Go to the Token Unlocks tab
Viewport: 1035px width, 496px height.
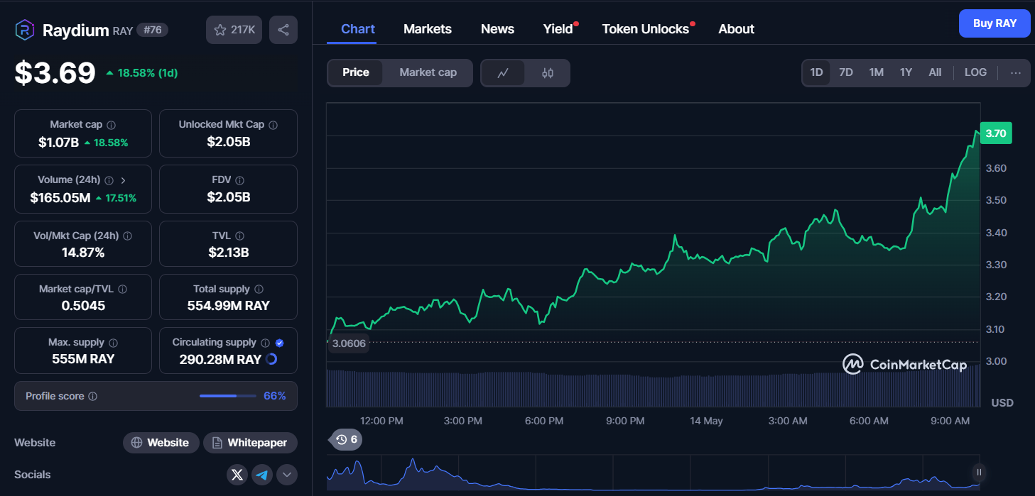point(645,29)
